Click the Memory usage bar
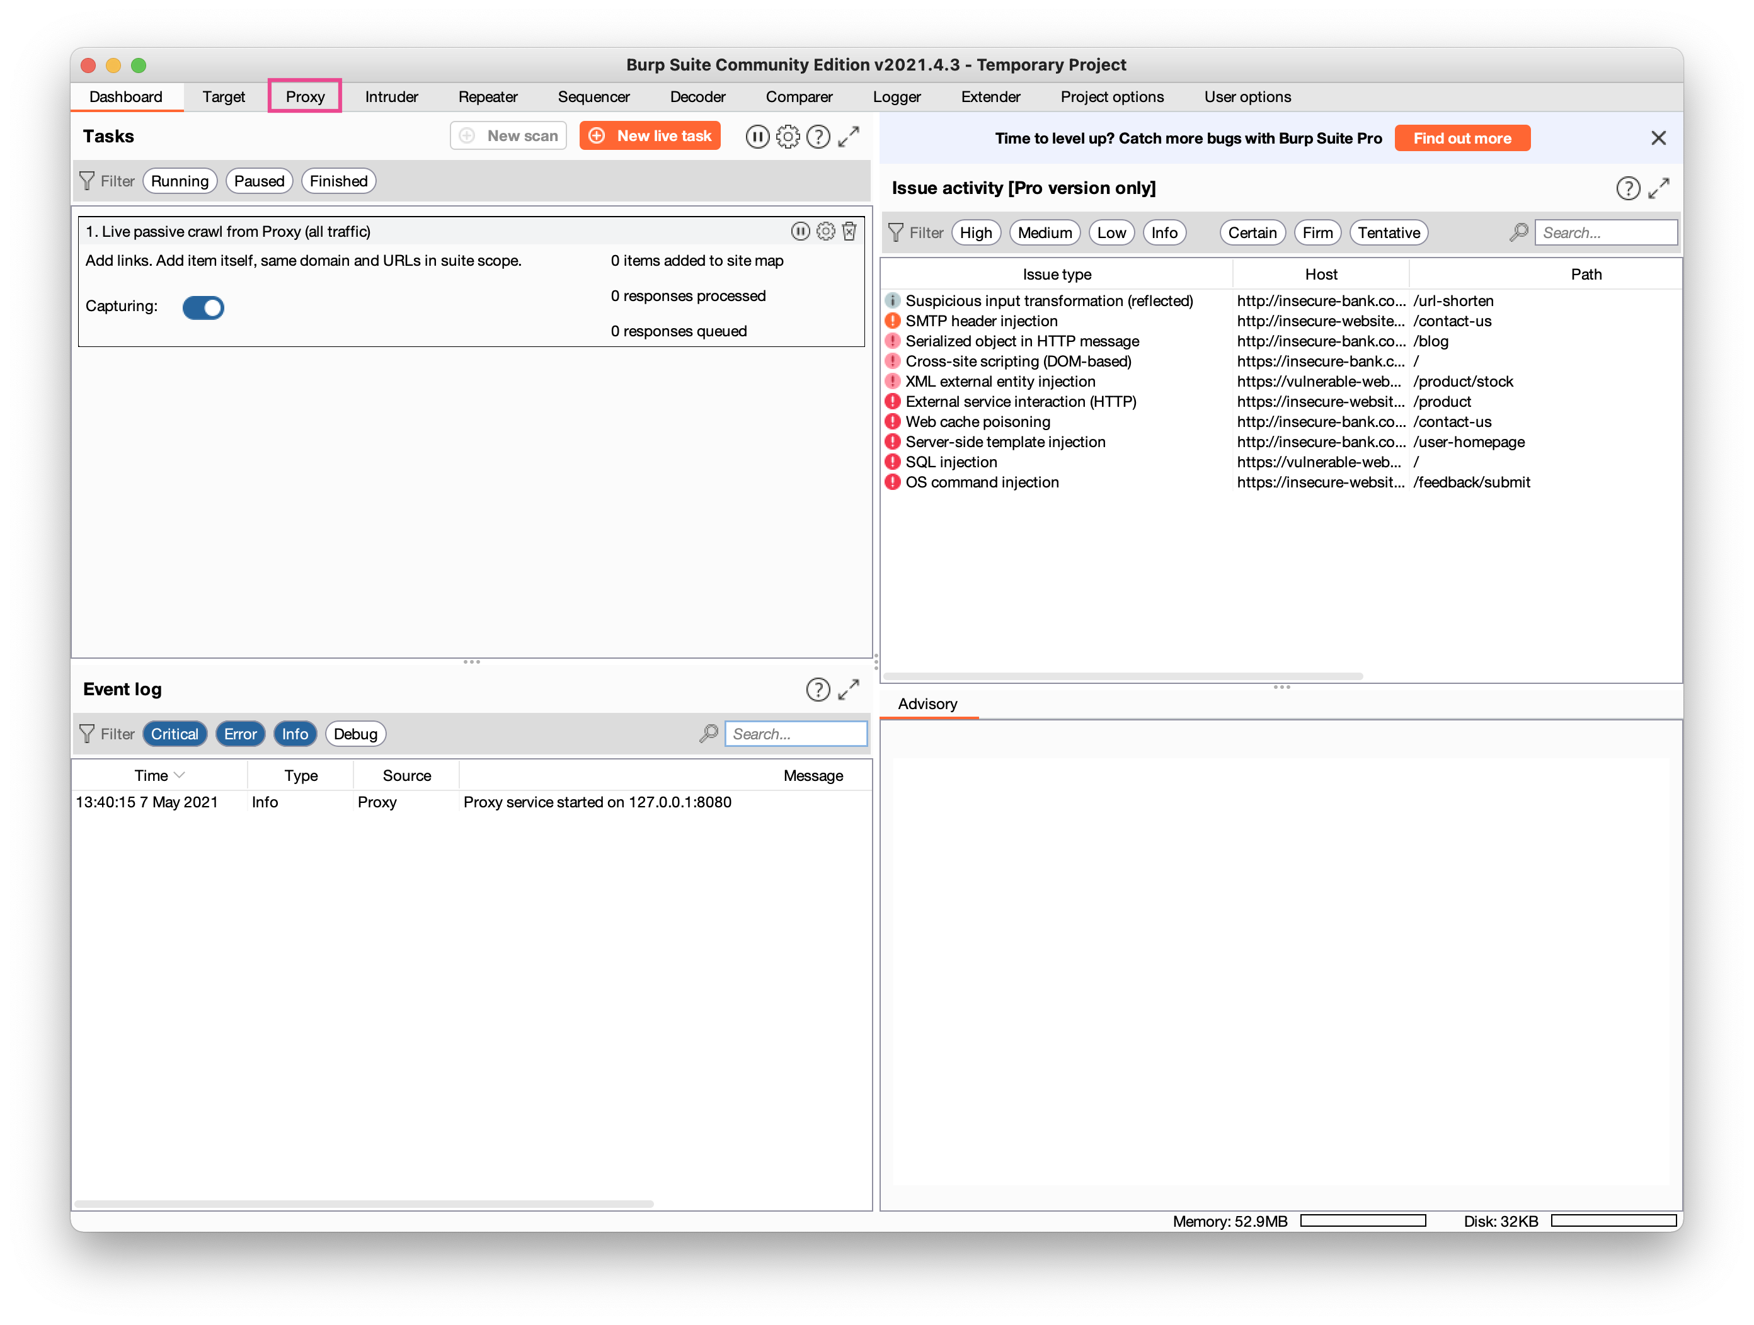This screenshot has height=1325, width=1754. (1363, 1221)
